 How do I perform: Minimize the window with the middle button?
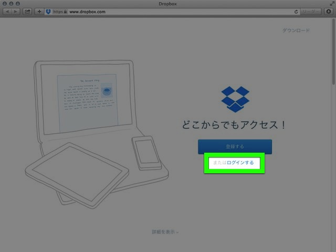click(11, 4)
